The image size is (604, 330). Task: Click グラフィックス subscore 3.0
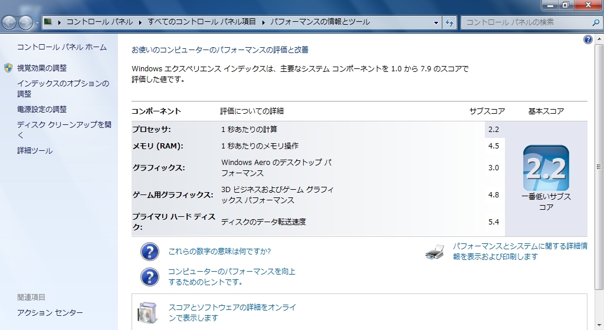[494, 168]
